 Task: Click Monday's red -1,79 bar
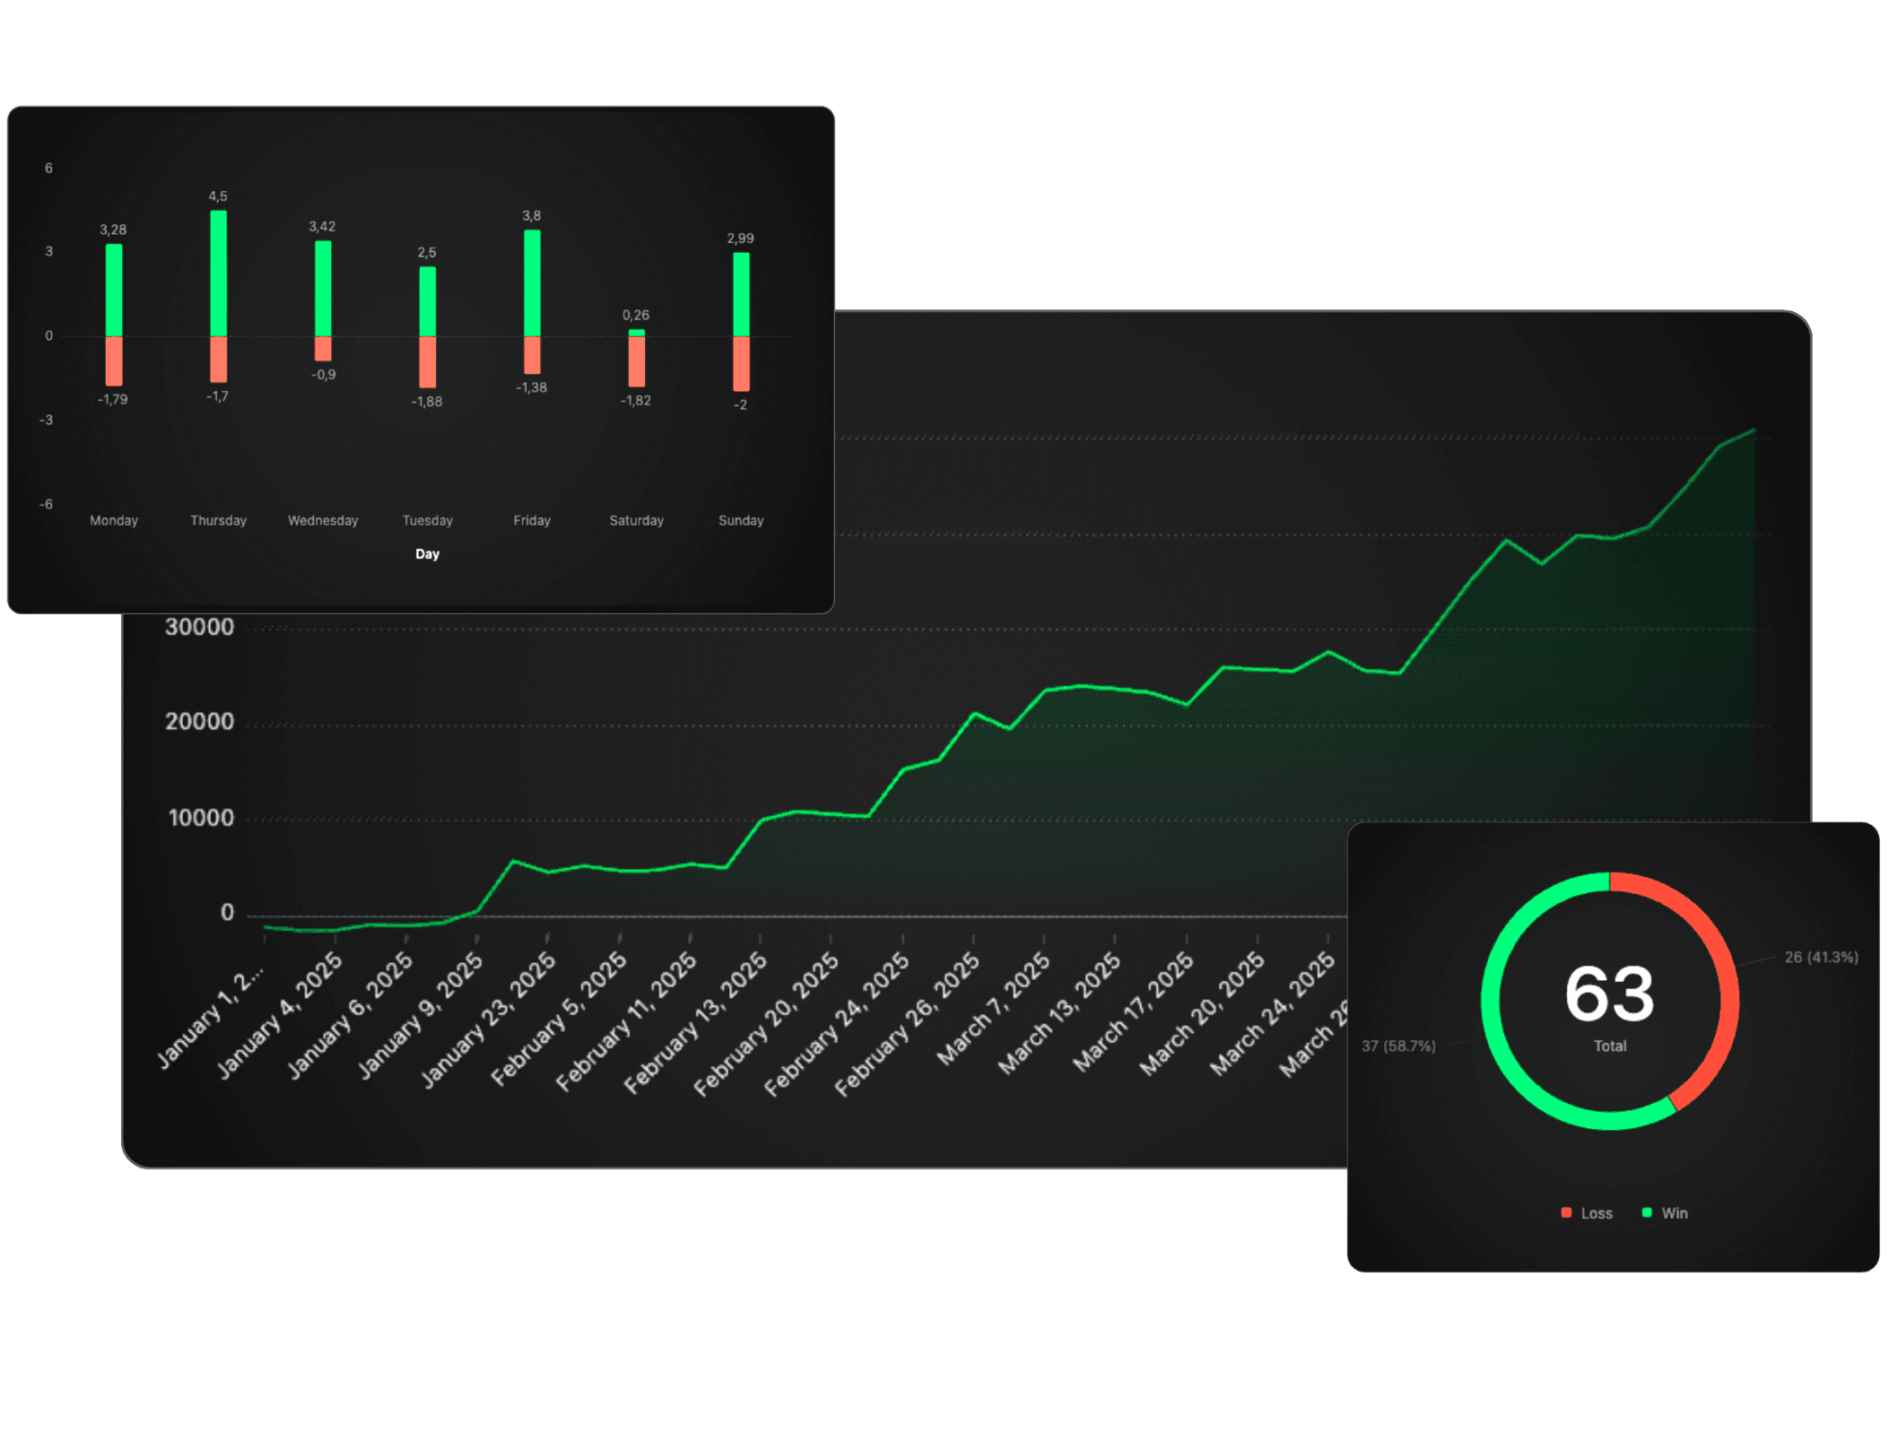coord(114,360)
